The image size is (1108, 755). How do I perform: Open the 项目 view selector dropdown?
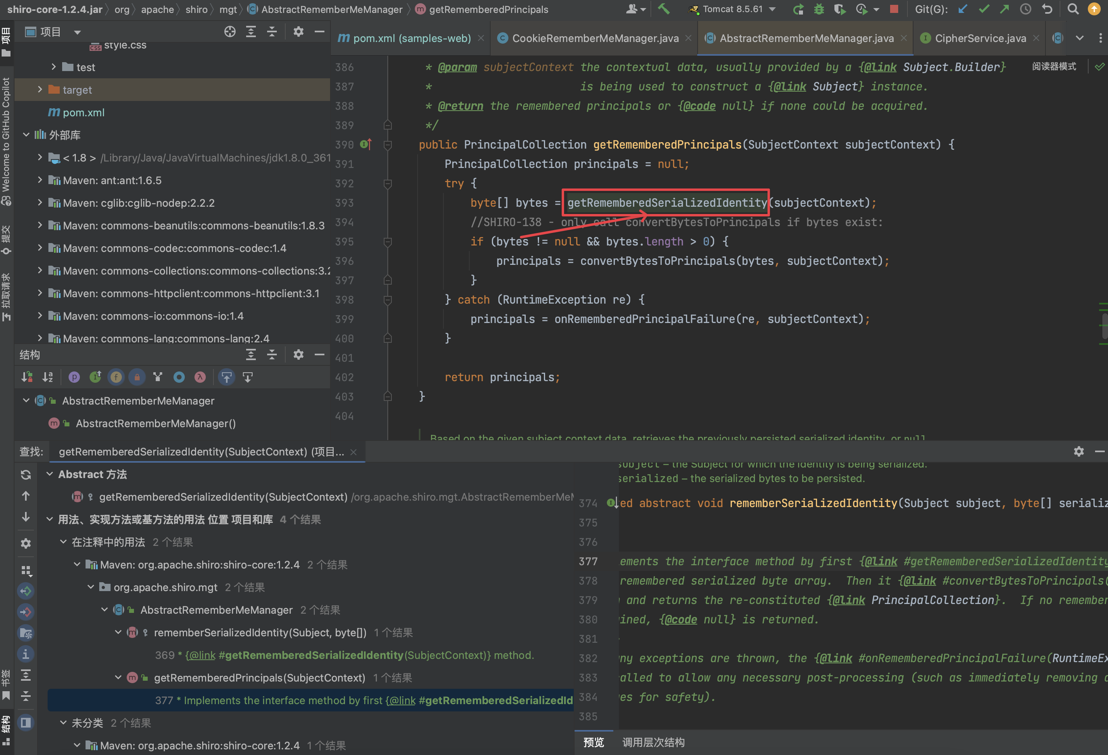click(53, 32)
